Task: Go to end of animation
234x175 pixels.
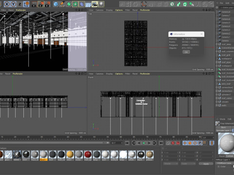Action: click(161, 143)
